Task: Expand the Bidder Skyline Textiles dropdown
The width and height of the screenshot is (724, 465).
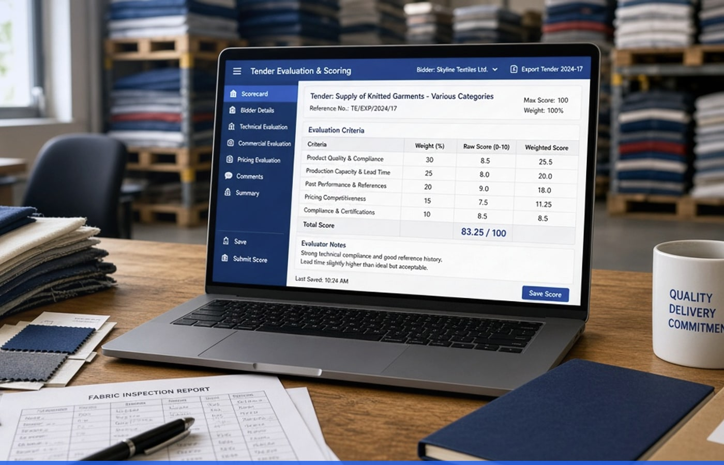Action: click(x=457, y=69)
